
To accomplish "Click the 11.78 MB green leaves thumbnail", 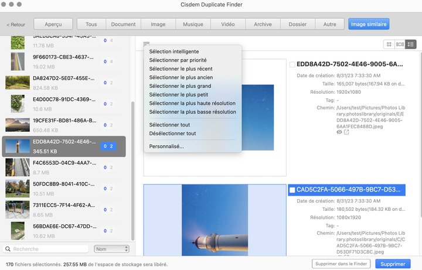I will pyautogui.click(x=18, y=43).
